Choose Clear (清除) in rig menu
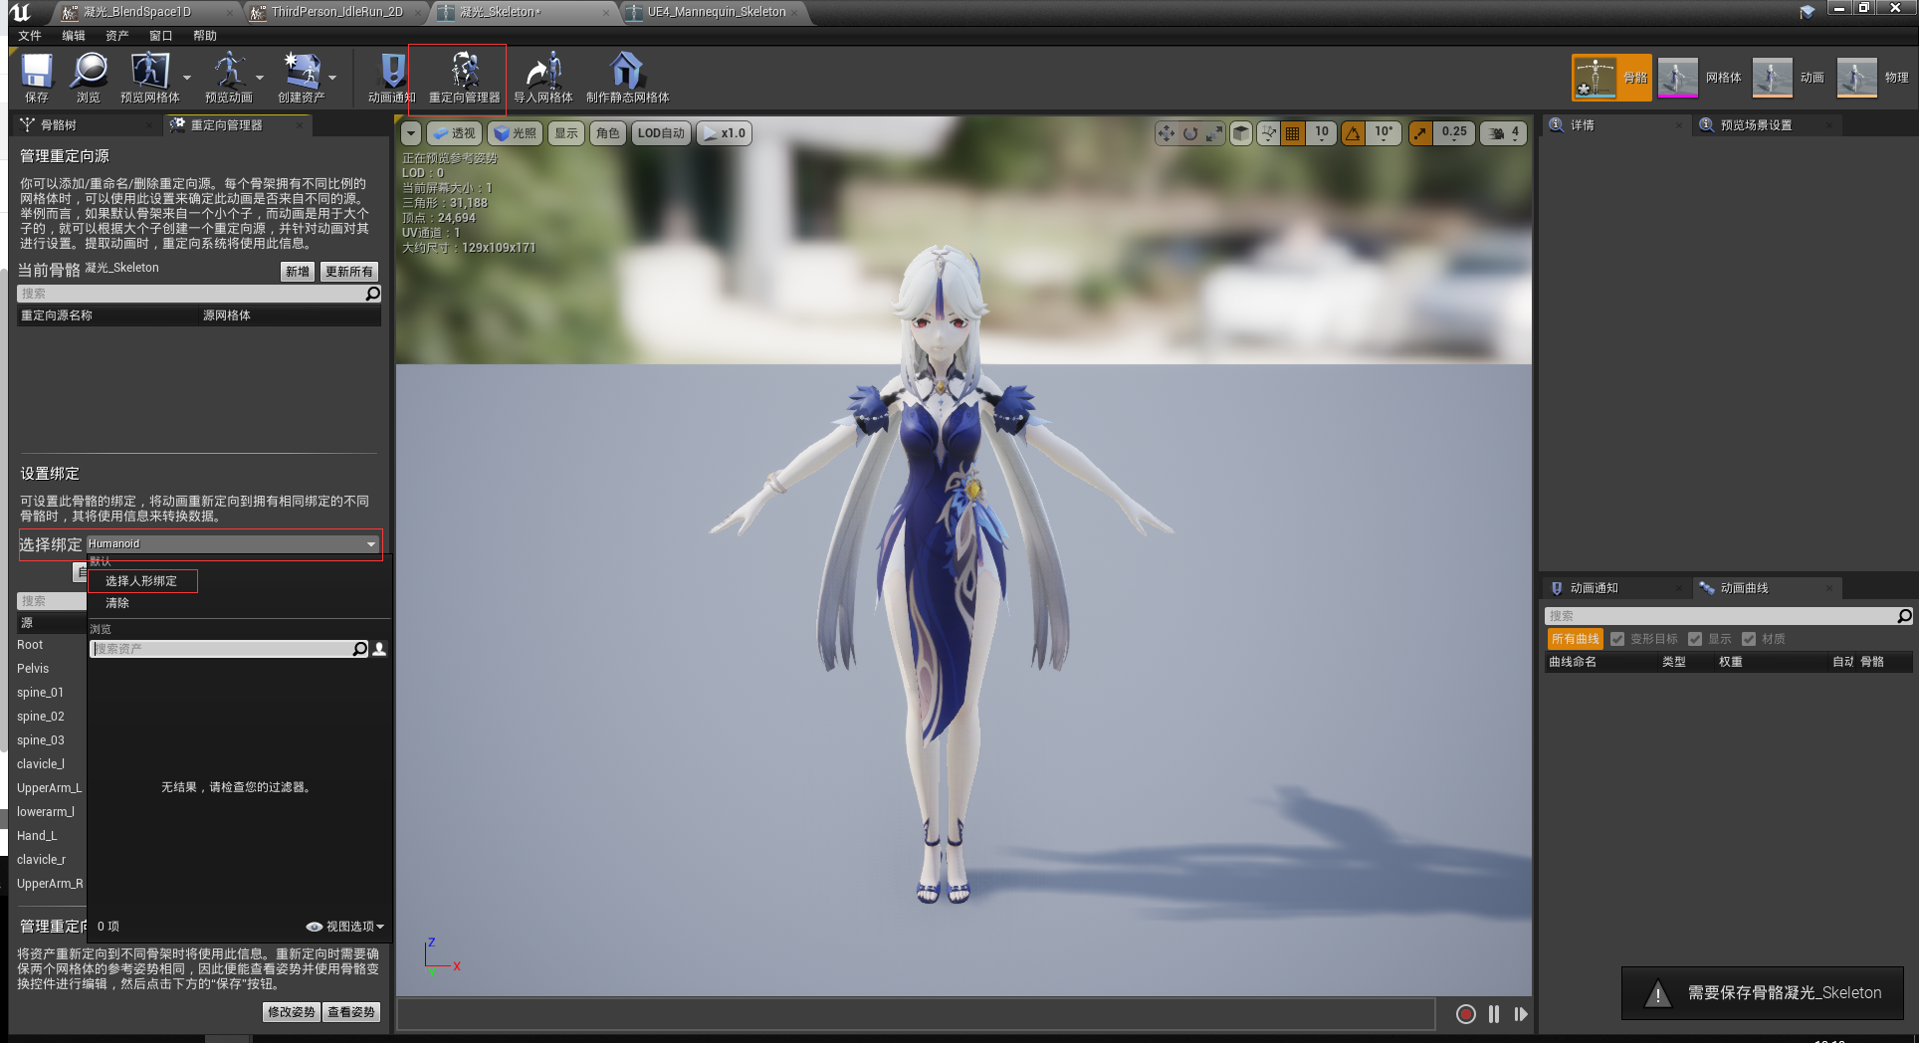This screenshot has width=1919, height=1043. coord(117,603)
